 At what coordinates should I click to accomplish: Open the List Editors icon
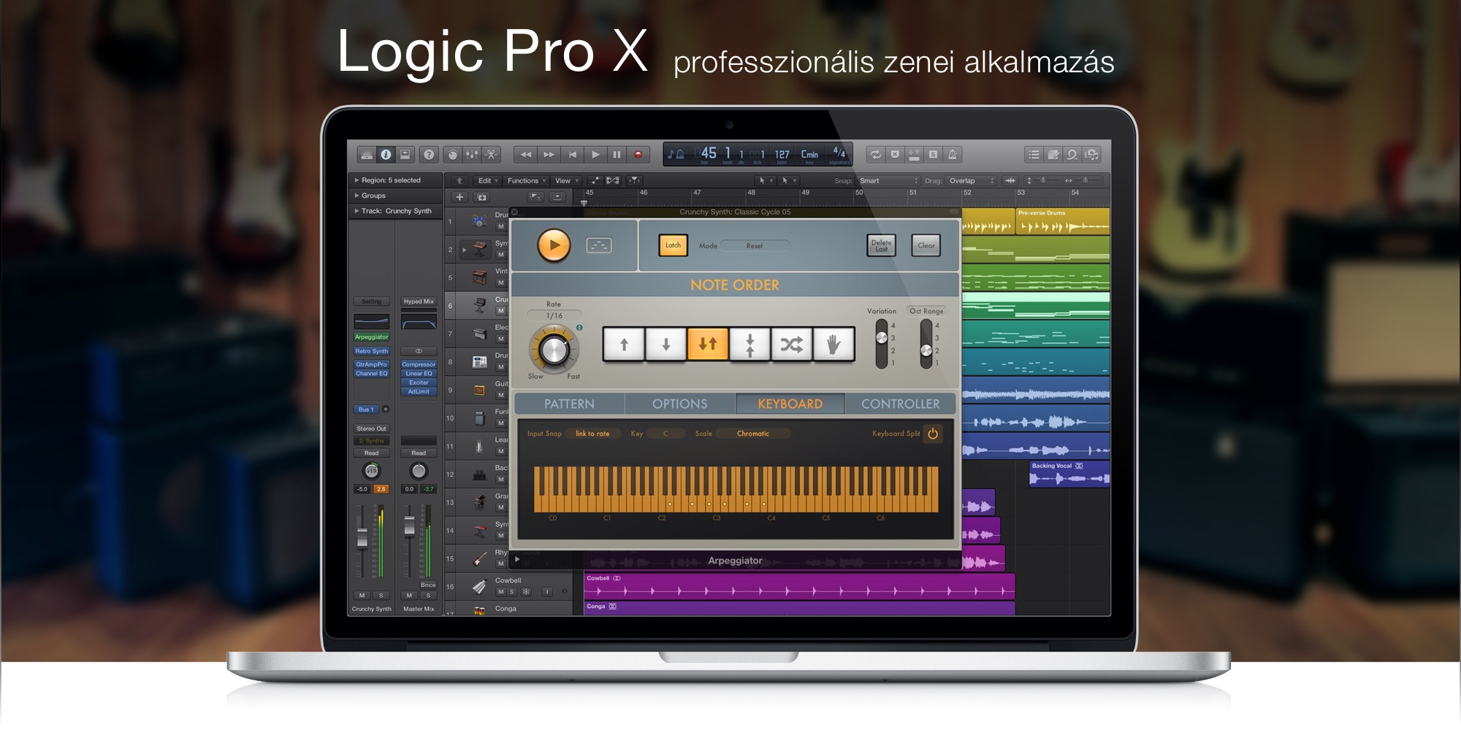click(1034, 155)
